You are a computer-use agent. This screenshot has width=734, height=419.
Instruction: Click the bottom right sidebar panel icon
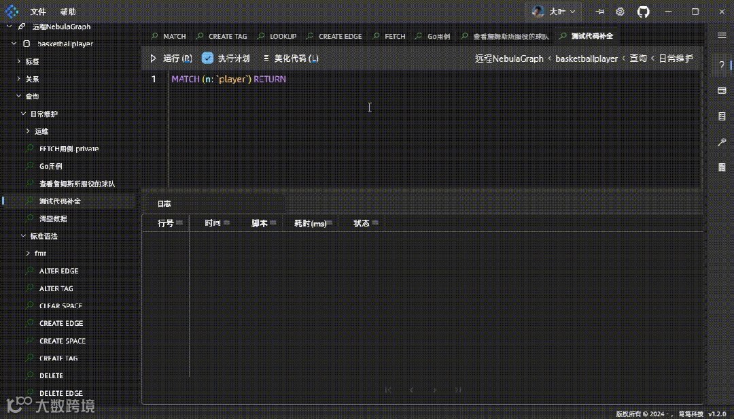point(722,167)
